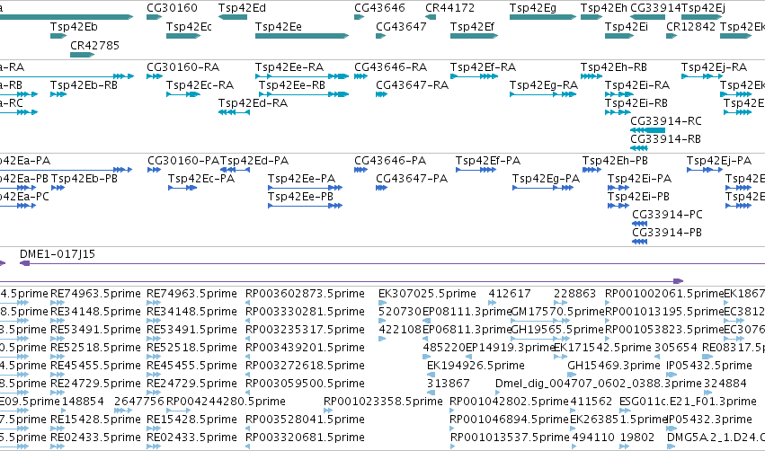Select the RP004244280.5prime EST label
The width and height of the screenshot is (765, 451).
(x=226, y=402)
